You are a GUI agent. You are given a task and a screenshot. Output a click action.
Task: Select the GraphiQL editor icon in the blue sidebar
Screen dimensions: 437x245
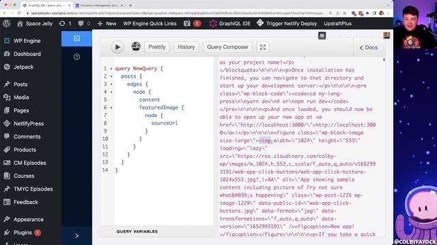click(76, 38)
